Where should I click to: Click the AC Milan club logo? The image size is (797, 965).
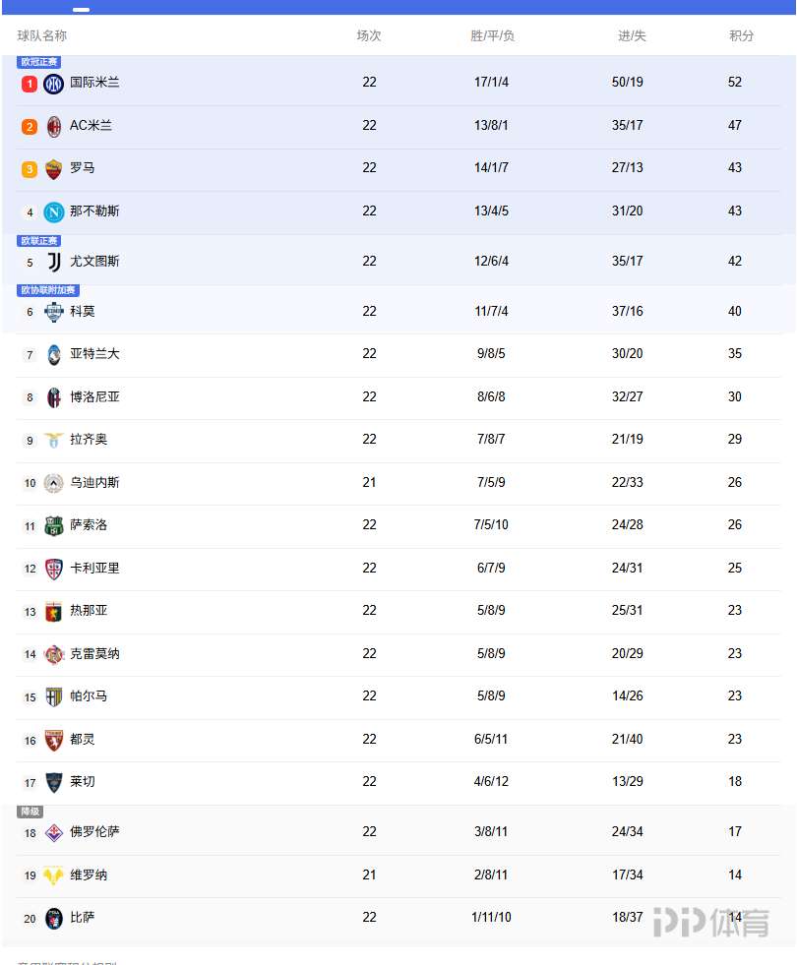tap(53, 126)
